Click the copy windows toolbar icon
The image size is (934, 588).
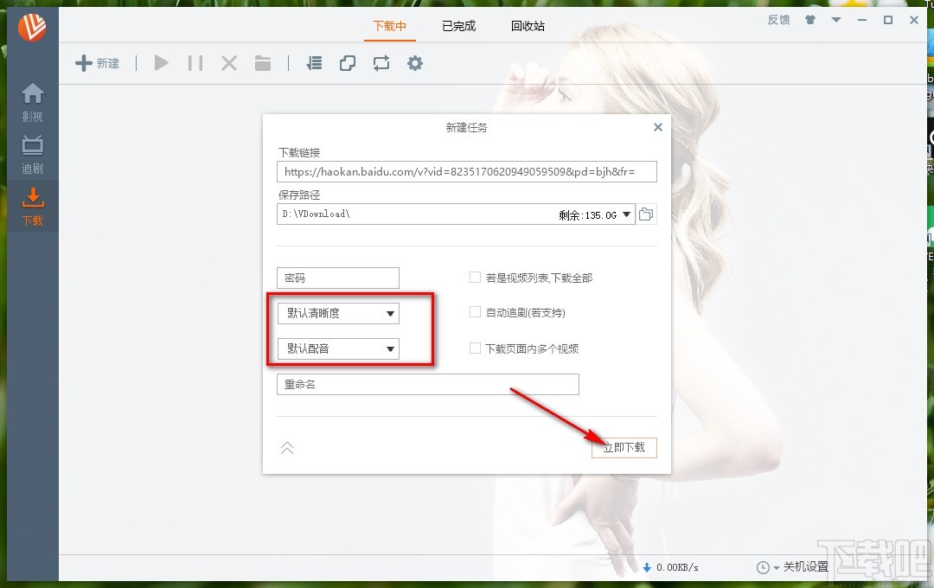click(x=348, y=63)
